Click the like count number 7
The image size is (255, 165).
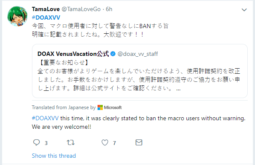114,143
